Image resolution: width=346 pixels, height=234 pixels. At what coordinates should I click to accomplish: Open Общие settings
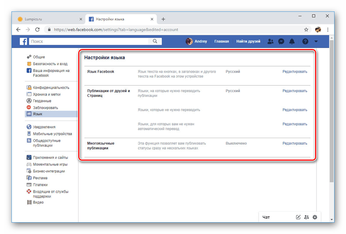[x=39, y=57]
